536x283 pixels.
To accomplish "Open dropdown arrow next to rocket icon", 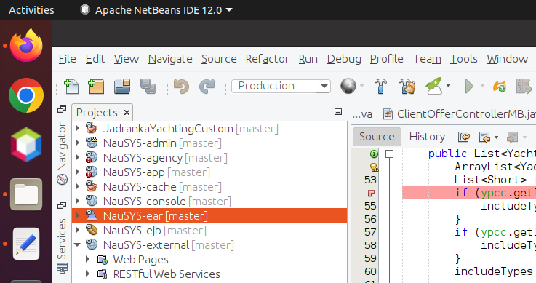I will (x=448, y=86).
